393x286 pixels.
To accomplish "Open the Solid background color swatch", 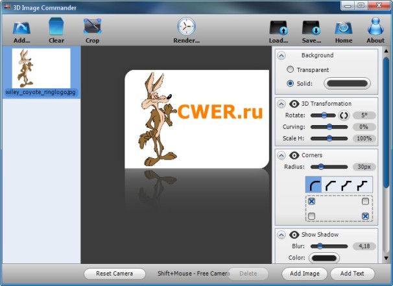I will coord(347,84).
